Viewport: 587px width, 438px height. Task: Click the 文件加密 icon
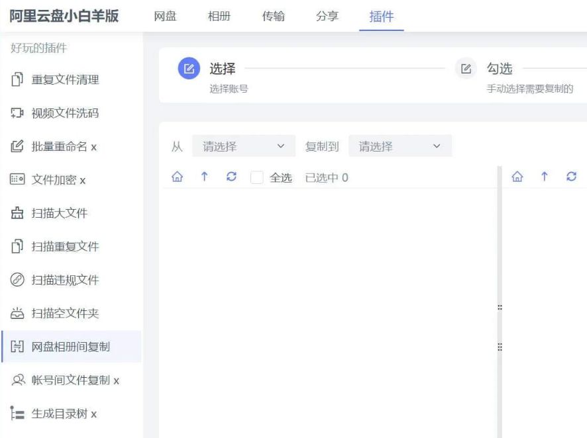(17, 179)
